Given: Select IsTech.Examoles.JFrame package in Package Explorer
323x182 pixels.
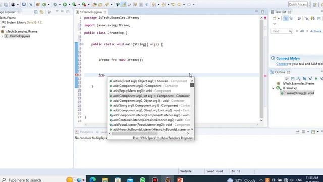Looking at the screenshot, I should 19,31.
